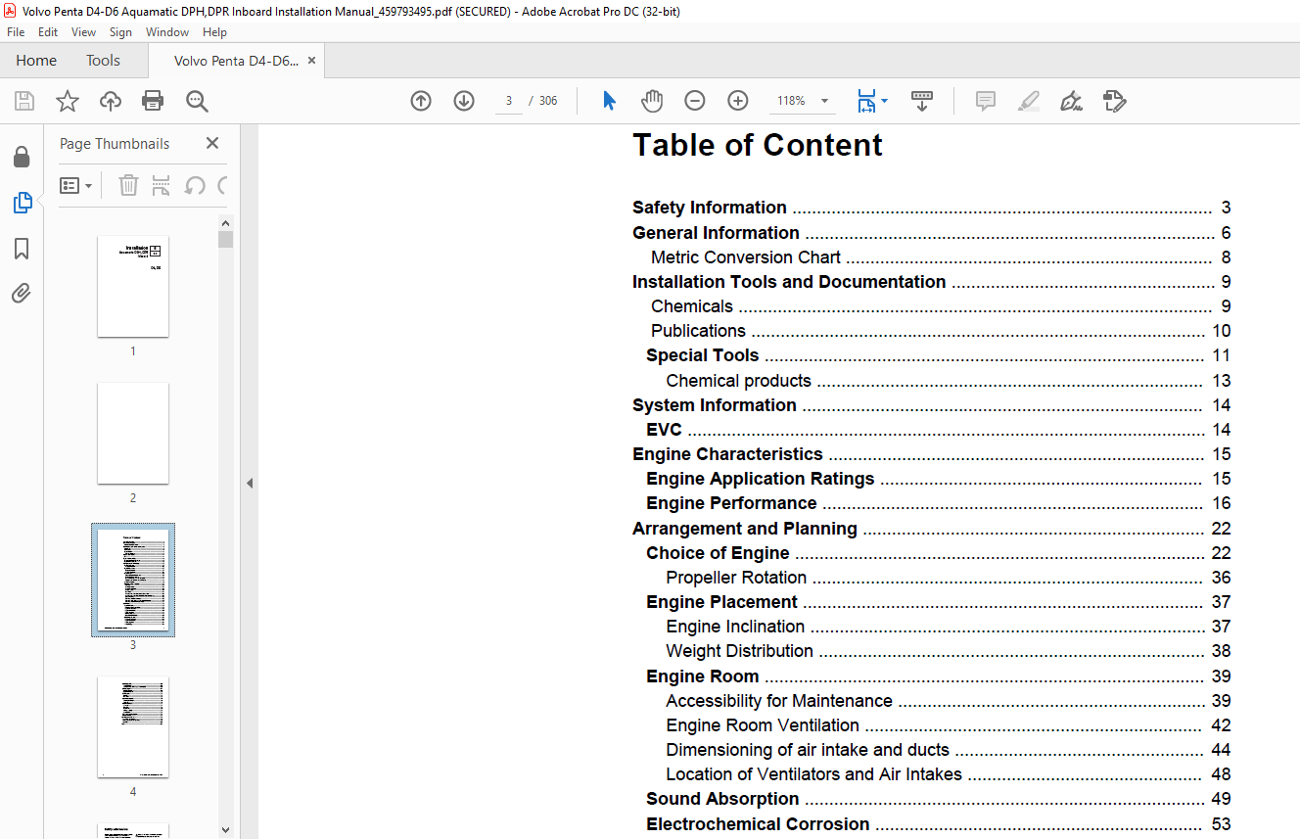Open Bookmarks panel in sidebar
This screenshot has width=1300, height=839.
(x=22, y=249)
